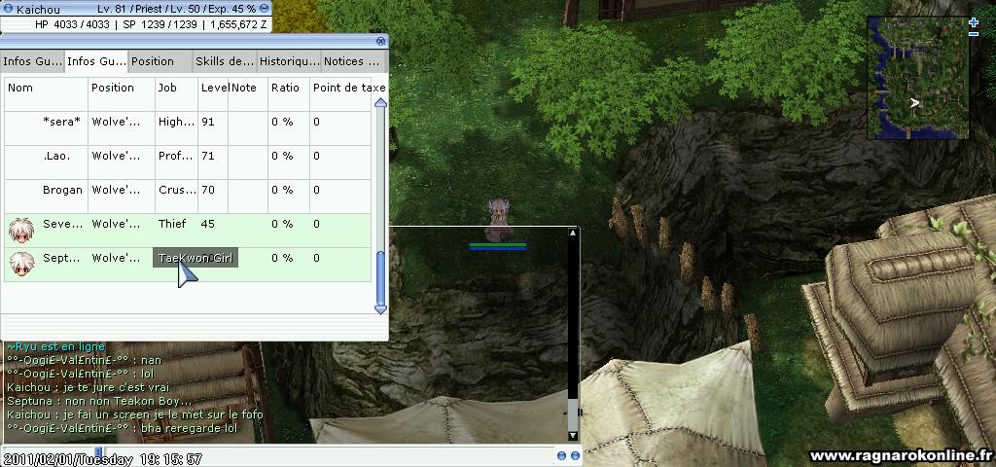
Task: Select the highlighted white Infos Gu... tab
Action: tap(96, 61)
